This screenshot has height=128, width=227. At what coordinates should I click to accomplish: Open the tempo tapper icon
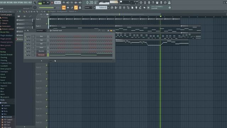point(140,8)
